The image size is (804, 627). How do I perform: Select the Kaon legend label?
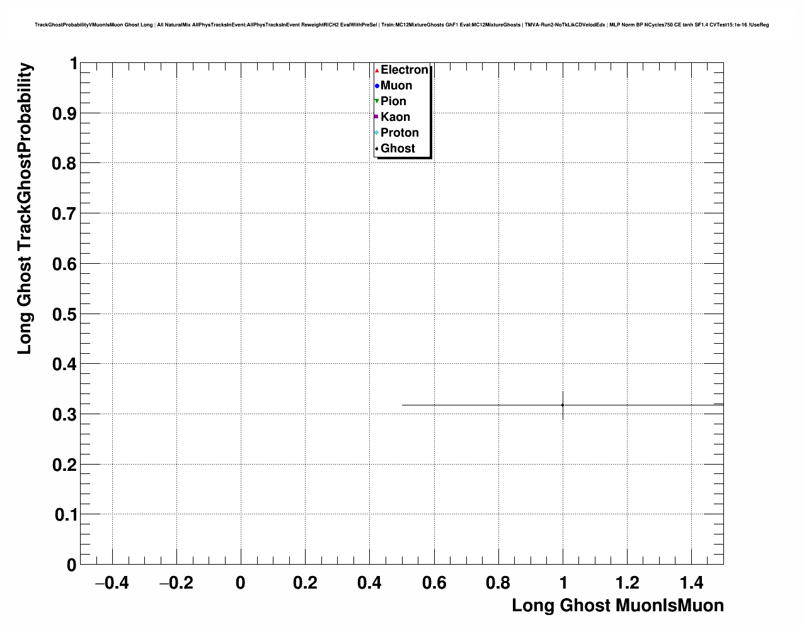(396, 117)
